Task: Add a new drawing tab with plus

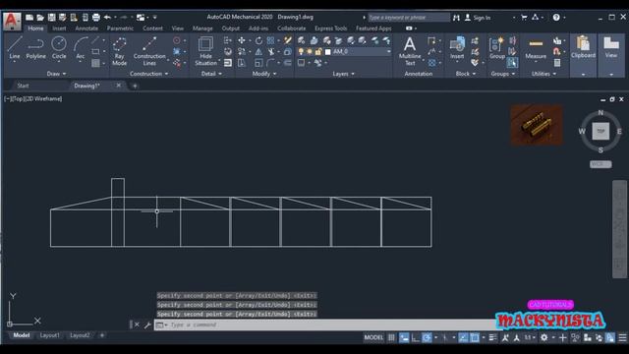Action: [135, 86]
